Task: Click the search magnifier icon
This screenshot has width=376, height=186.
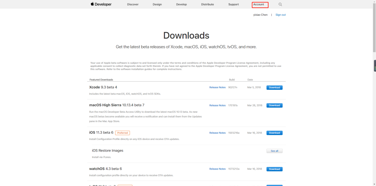Action: 280,4
